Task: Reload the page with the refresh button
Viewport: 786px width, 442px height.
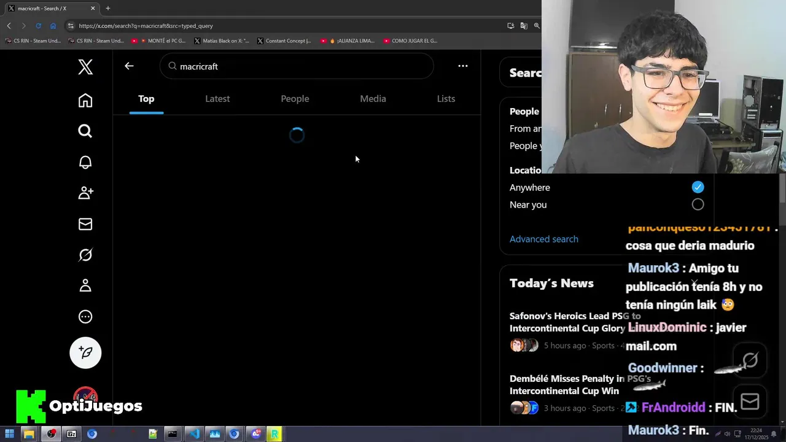Action: coord(38,26)
